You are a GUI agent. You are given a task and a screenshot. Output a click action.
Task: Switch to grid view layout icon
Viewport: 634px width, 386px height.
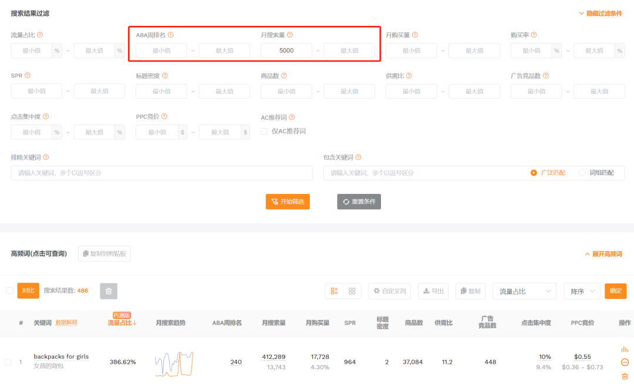pyautogui.click(x=352, y=291)
